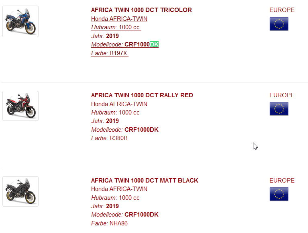The image size is (308, 233).
Task: Open the Matt Black motorcycle thumbnail
Action: 20,191
